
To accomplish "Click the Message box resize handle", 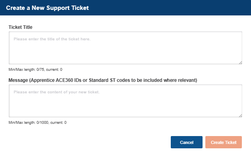I will click(x=240, y=115).
